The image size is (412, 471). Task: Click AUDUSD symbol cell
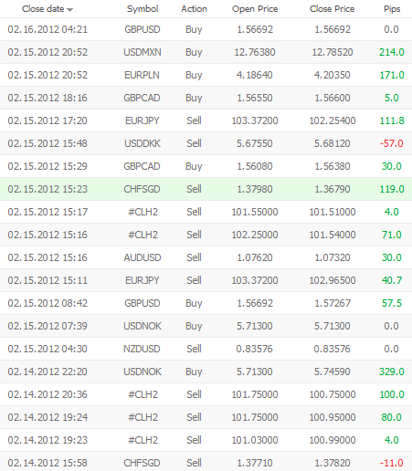pos(143,257)
